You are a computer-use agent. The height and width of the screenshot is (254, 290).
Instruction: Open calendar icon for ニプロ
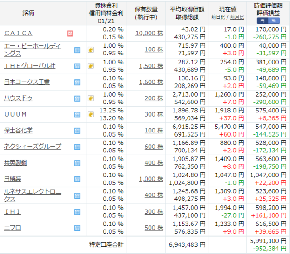click(77, 228)
